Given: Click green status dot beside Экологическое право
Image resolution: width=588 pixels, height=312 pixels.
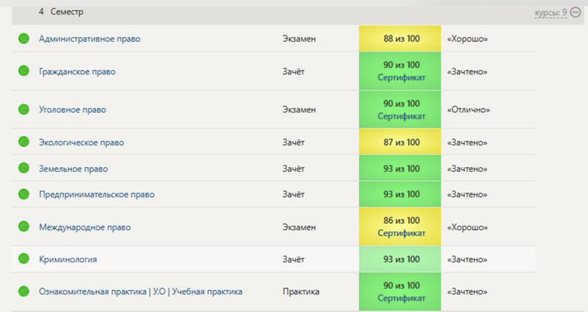Looking at the screenshot, I should [x=24, y=142].
